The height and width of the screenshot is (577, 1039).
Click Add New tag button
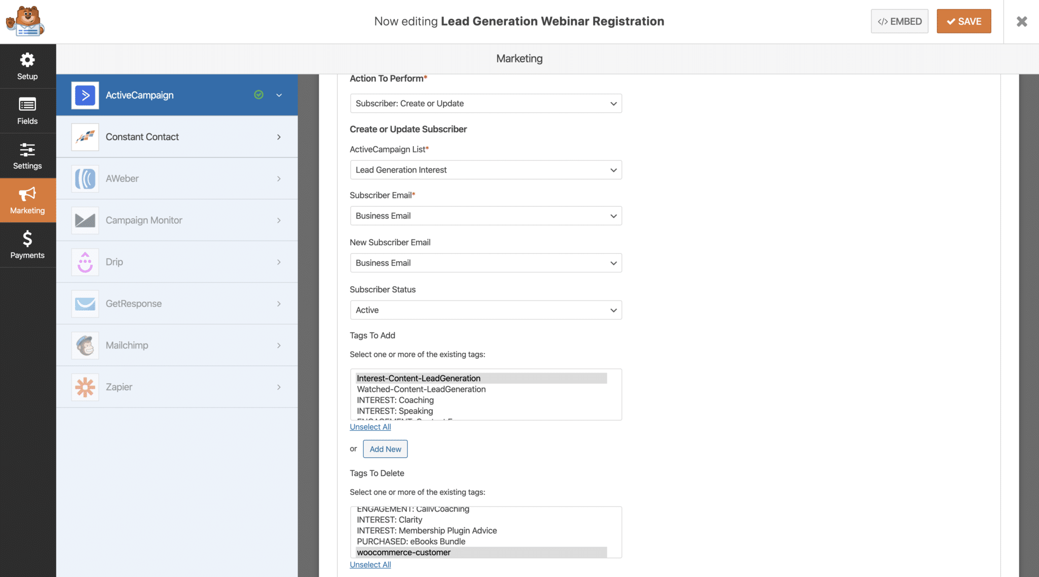click(385, 449)
